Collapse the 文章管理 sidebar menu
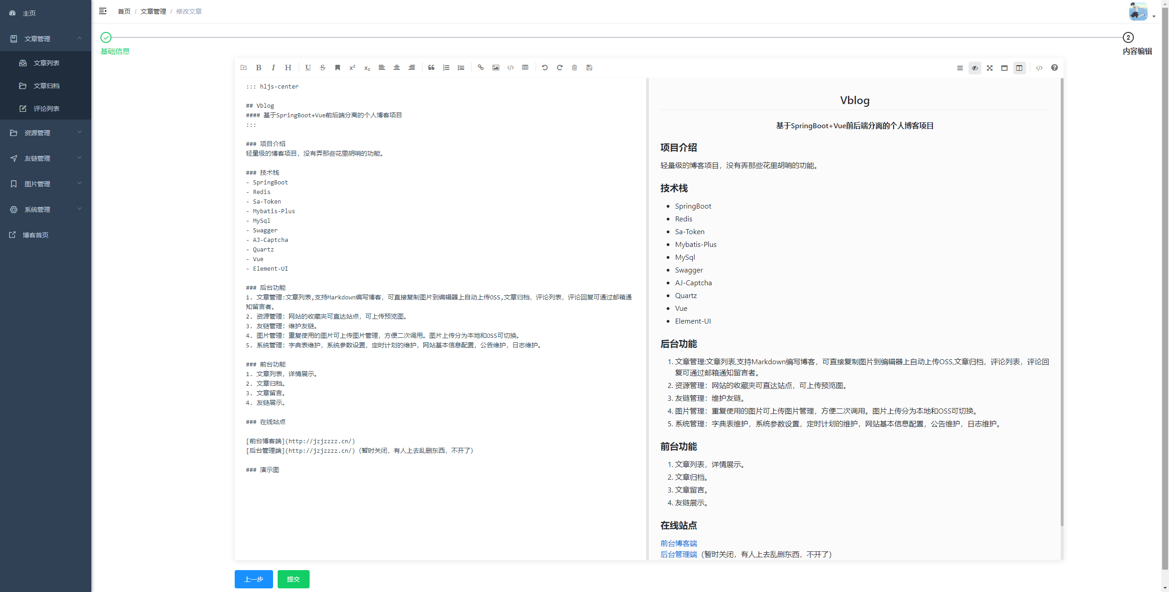 click(46, 39)
